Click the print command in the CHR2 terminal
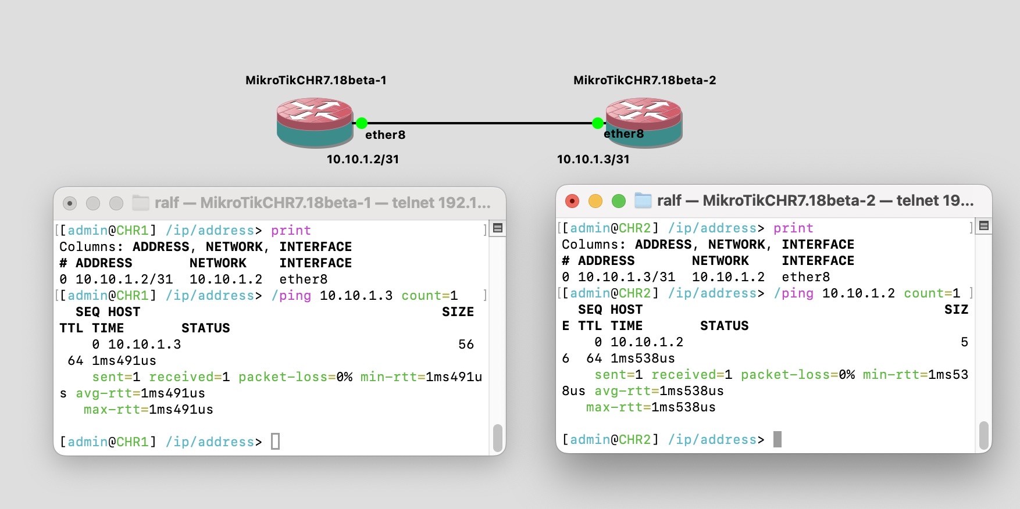The width and height of the screenshot is (1020, 509). click(793, 228)
